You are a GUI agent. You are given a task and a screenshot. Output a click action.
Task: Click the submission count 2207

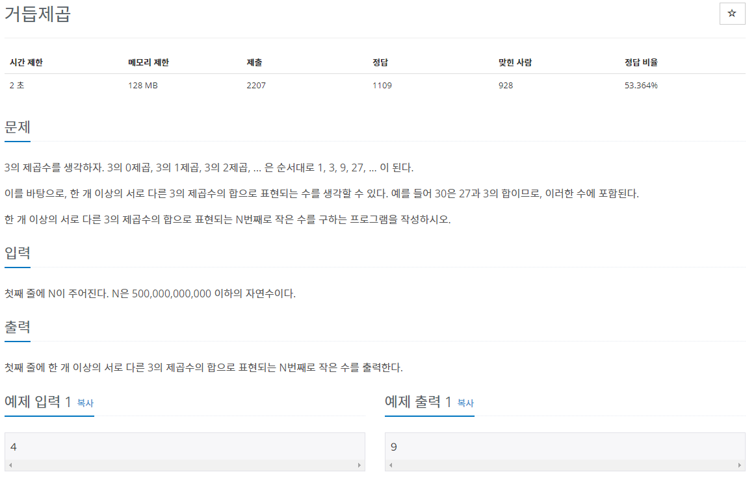[x=256, y=85]
